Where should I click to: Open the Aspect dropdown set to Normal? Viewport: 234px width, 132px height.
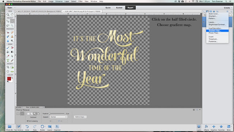click(58, 117)
